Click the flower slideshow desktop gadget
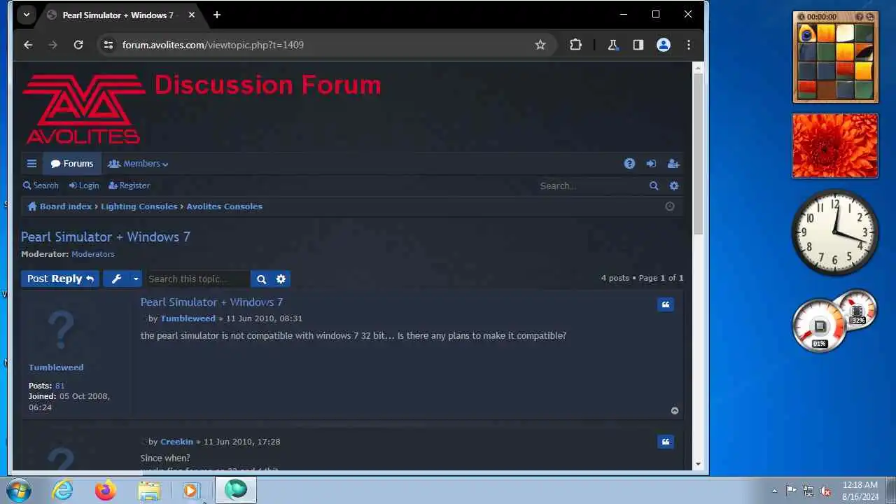The image size is (896, 504). click(x=835, y=146)
